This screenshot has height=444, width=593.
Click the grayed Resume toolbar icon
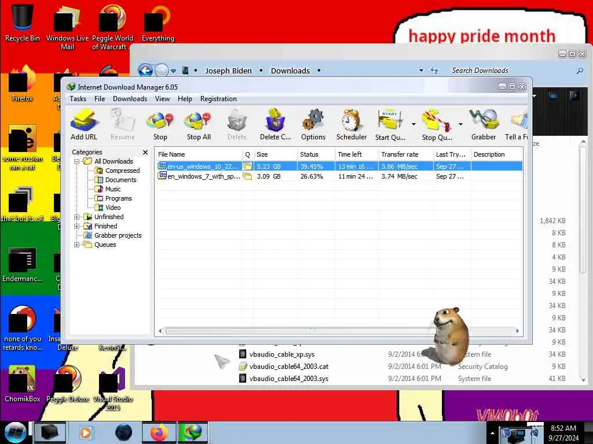(123, 125)
